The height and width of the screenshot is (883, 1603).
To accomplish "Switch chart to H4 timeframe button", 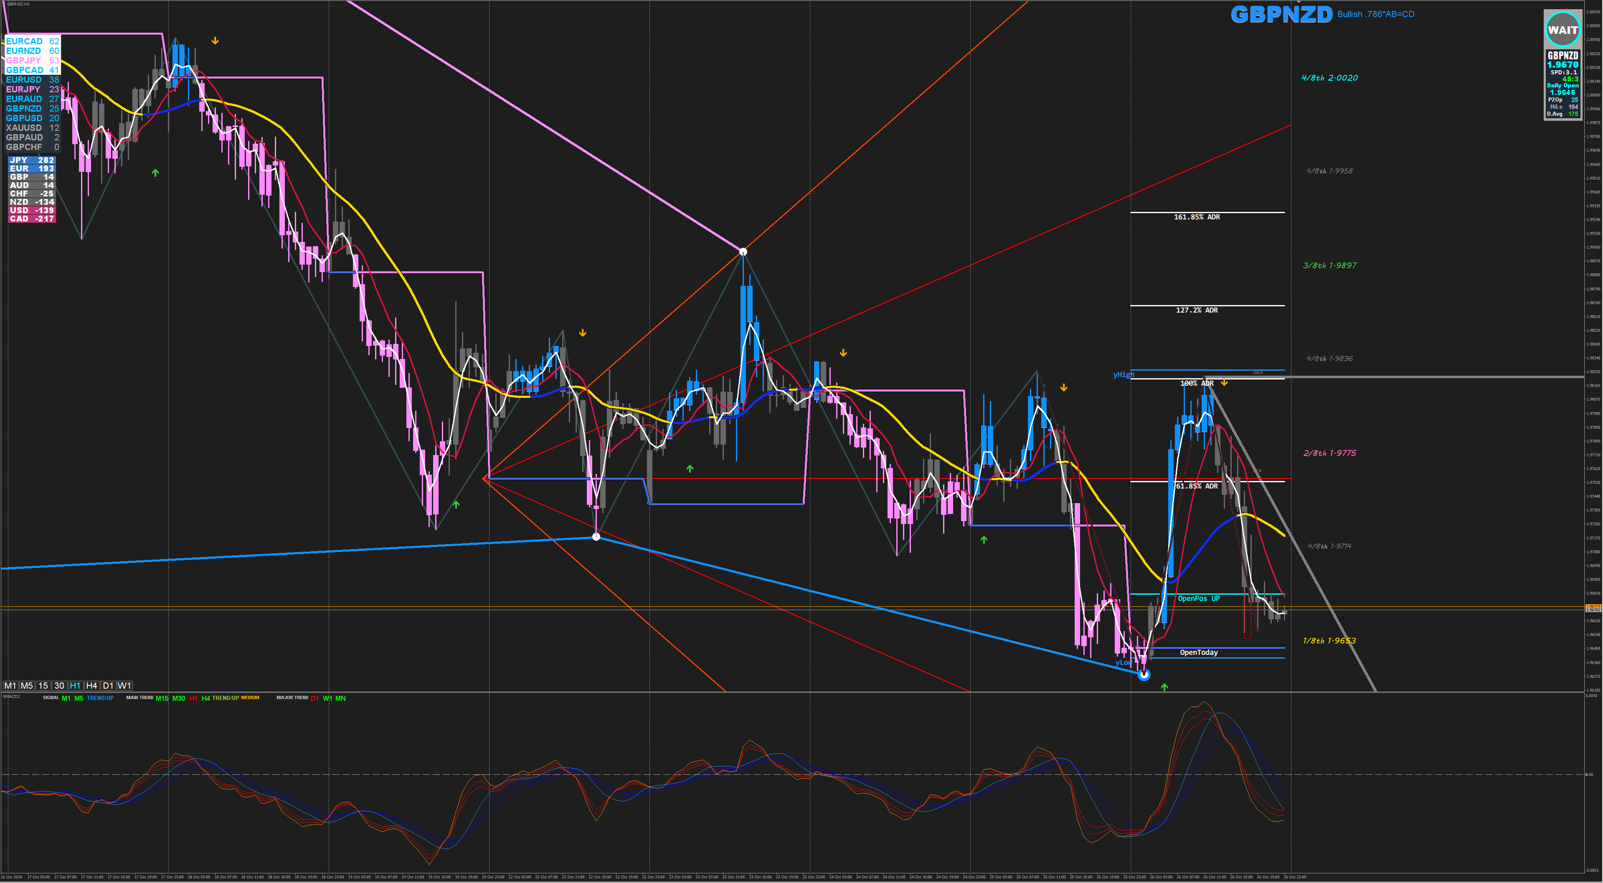I will point(91,686).
